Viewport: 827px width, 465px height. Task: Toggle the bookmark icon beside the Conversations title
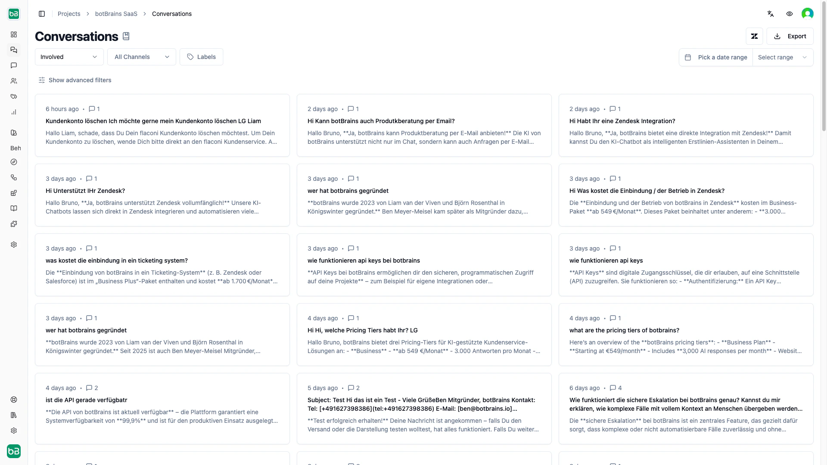click(x=126, y=36)
